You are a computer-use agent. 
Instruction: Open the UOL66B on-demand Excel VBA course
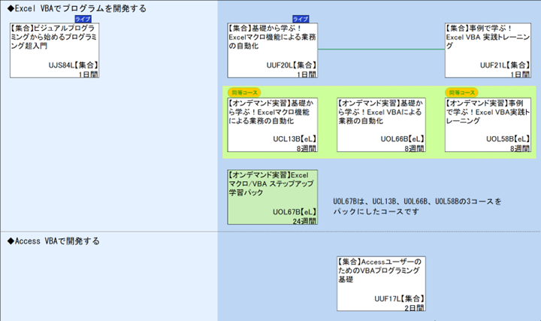coord(381,125)
